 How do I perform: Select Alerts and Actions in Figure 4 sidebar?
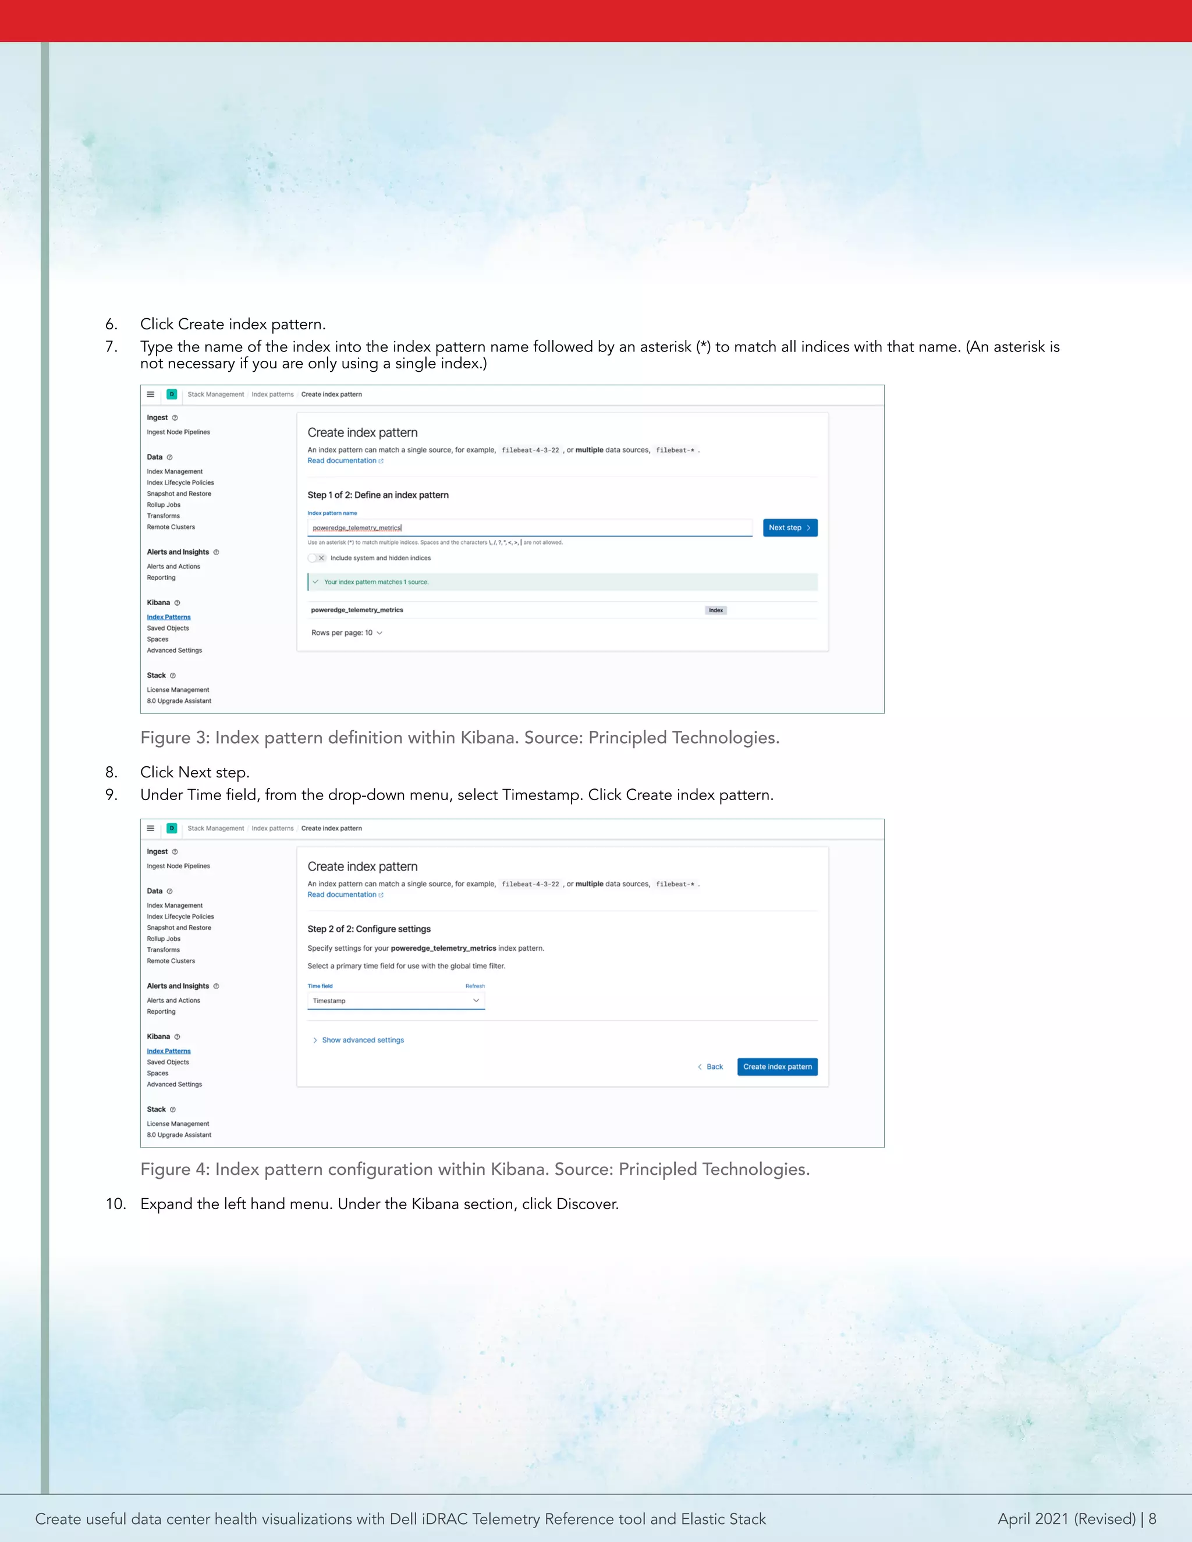click(173, 1000)
